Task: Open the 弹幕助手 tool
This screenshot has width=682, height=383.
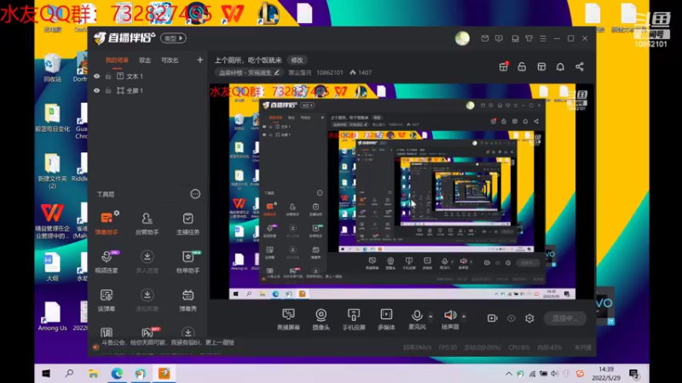Action: coord(107,223)
